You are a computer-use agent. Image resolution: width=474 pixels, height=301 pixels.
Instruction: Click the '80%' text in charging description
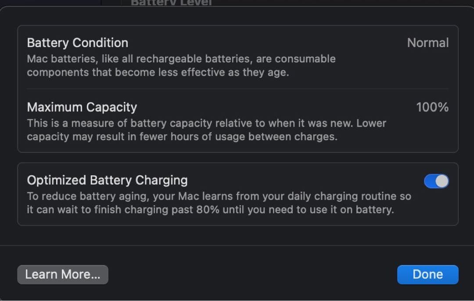tap(208, 210)
